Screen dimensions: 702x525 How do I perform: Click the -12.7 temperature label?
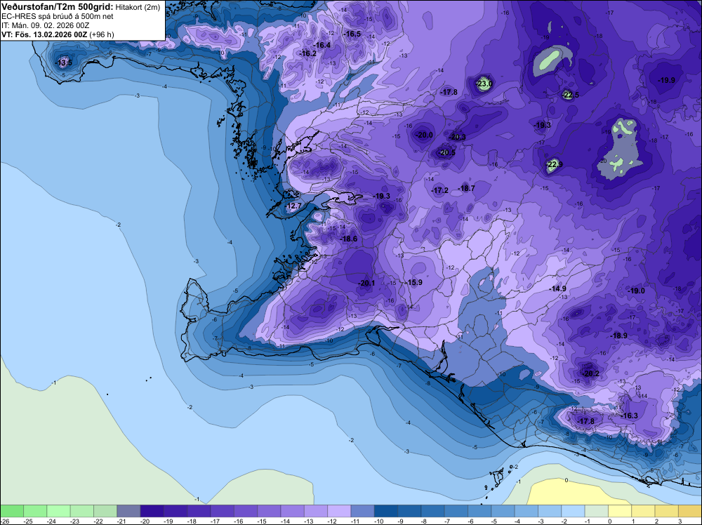(x=293, y=206)
